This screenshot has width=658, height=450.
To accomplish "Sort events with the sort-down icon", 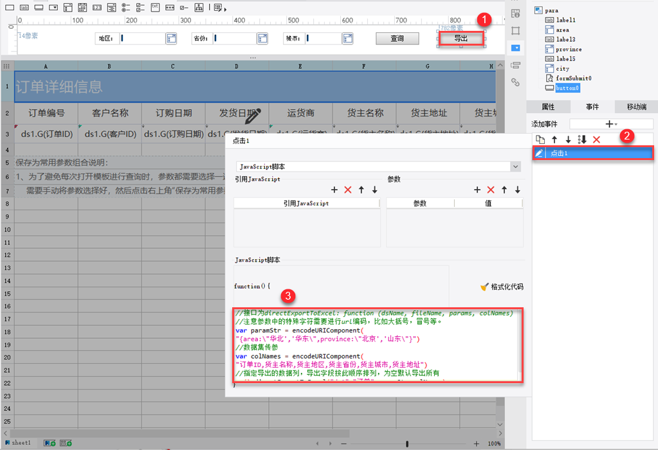I will (x=582, y=139).
